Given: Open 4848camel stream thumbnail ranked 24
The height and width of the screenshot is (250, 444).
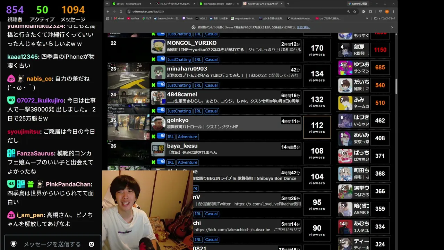Looking at the screenshot, I should 128,102.
